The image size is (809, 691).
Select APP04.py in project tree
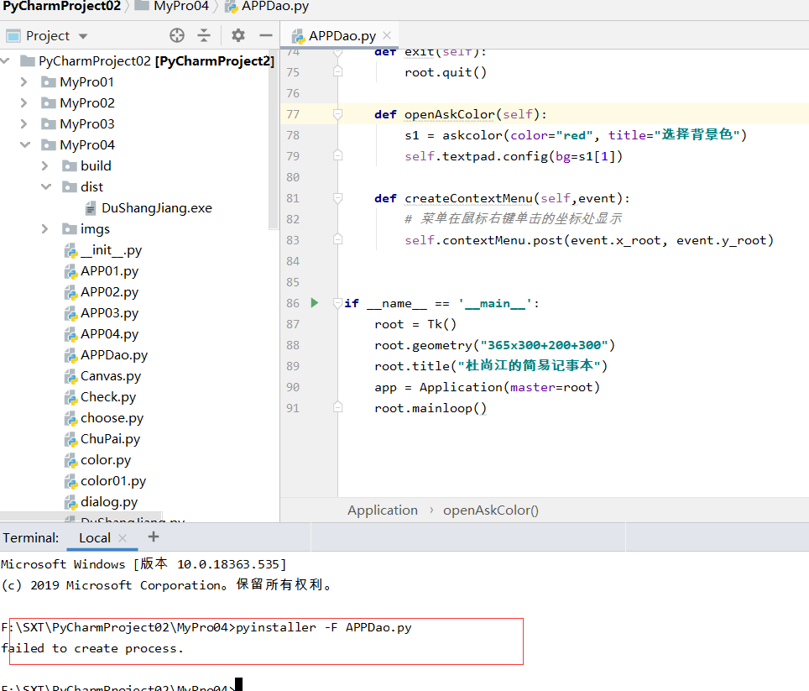(x=109, y=334)
